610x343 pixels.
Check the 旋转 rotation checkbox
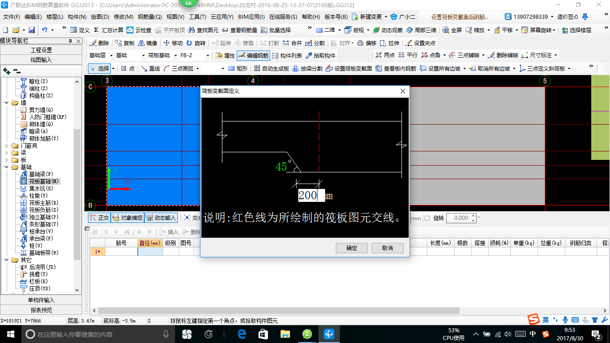click(427, 218)
